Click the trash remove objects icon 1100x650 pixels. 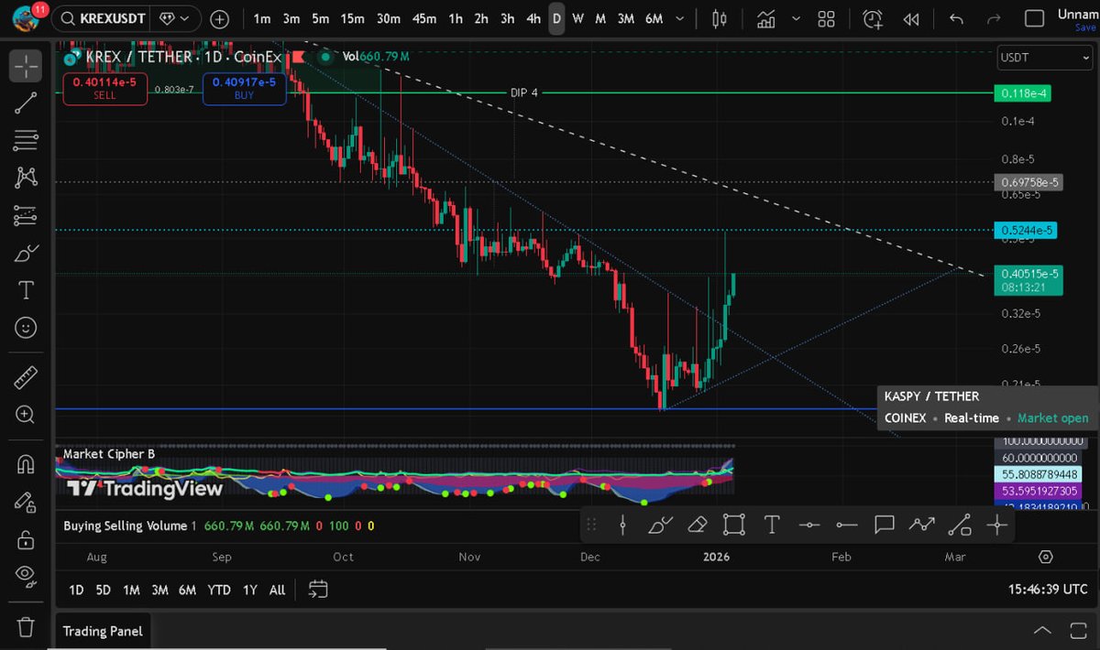pyautogui.click(x=26, y=627)
